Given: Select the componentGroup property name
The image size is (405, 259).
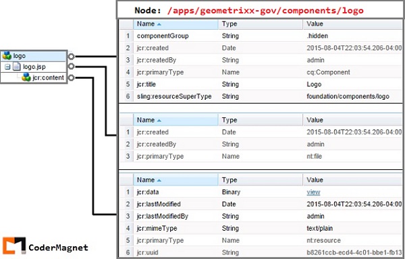Looking at the screenshot, I should pos(163,36).
